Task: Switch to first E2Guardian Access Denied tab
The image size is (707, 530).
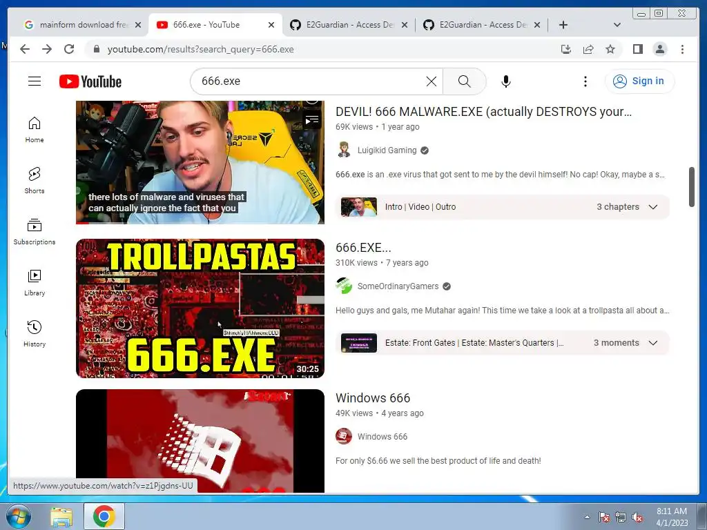Action: [x=349, y=25]
